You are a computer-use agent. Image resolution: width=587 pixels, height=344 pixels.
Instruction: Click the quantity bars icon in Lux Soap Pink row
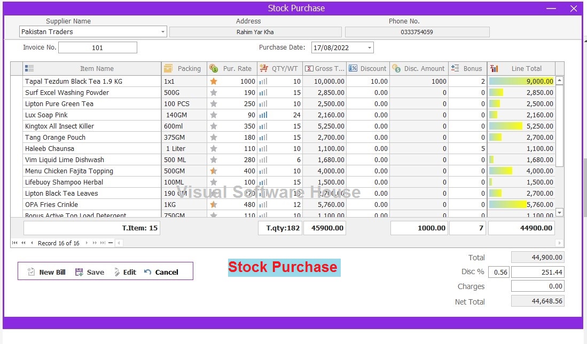coord(263,115)
